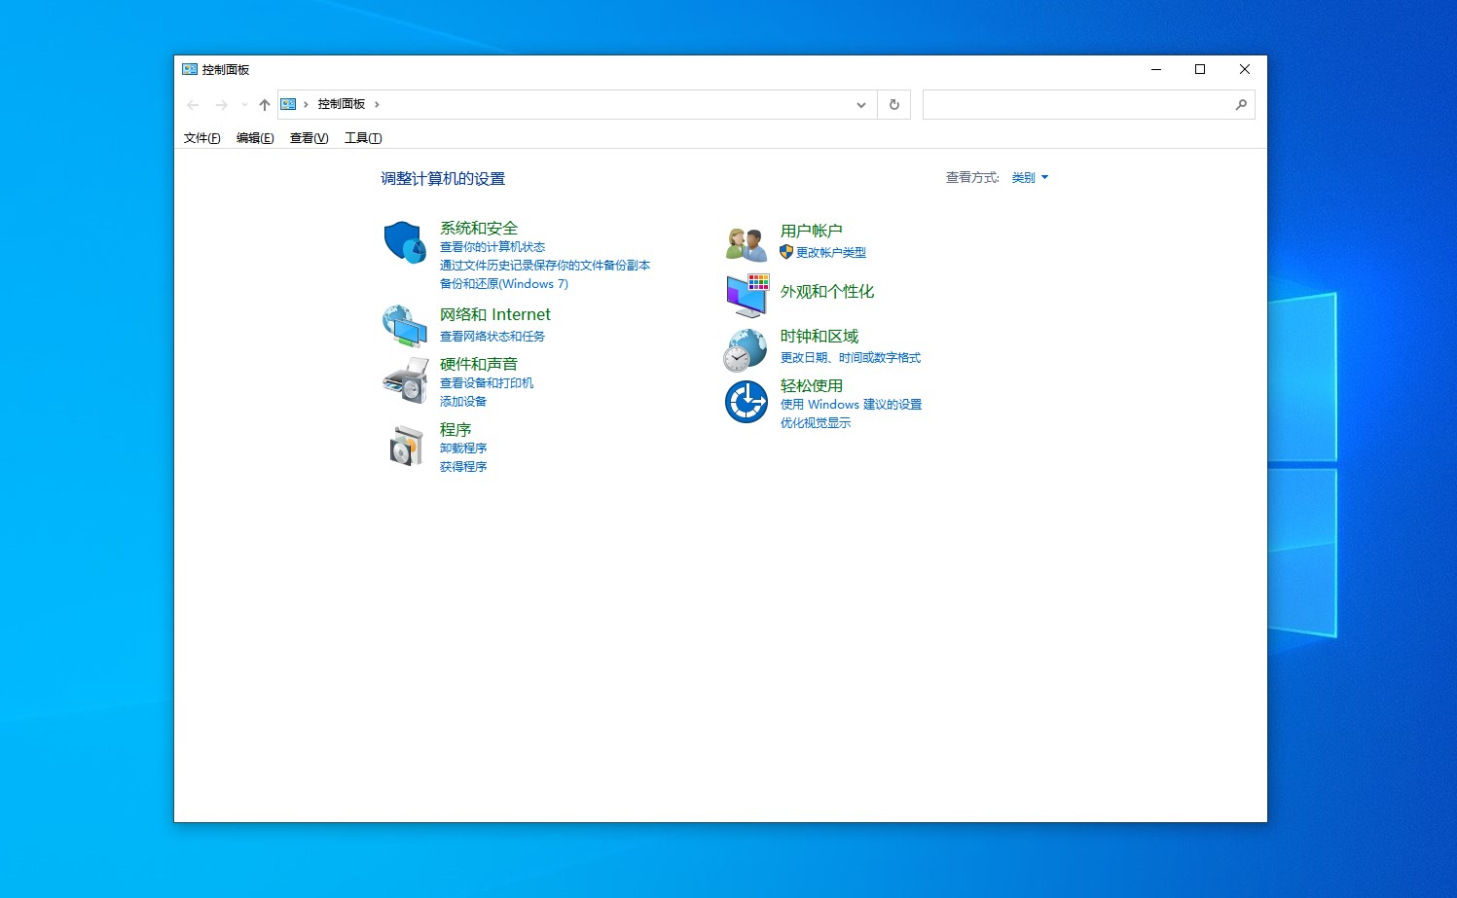Click 使用 Windows 建议的设置 link
The height and width of the screenshot is (898, 1457).
point(852,405)
